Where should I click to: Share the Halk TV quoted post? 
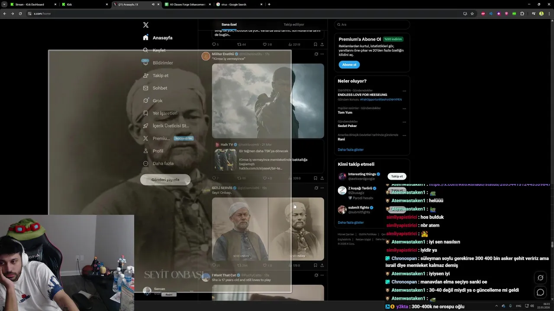click(x=322, y=178)
